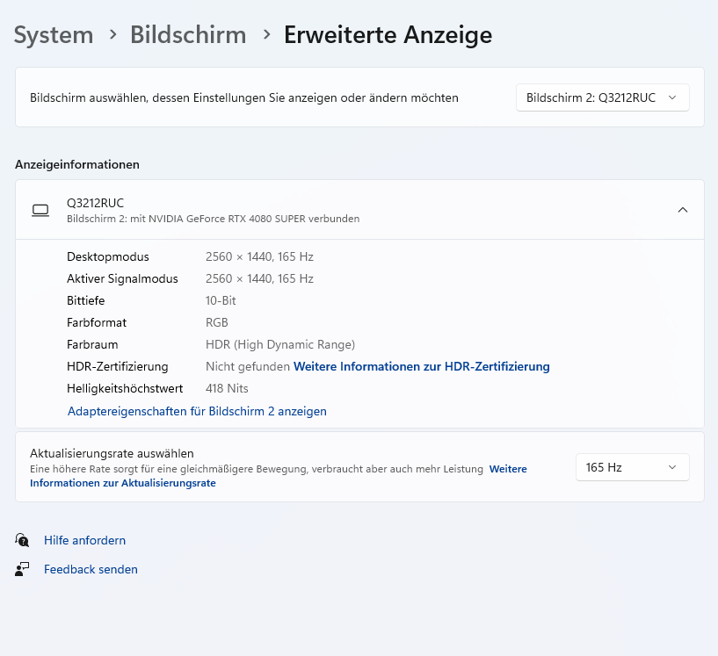Click the breadcrumb chevron after System
Screen dimensions: 718x656
point(112,34)
